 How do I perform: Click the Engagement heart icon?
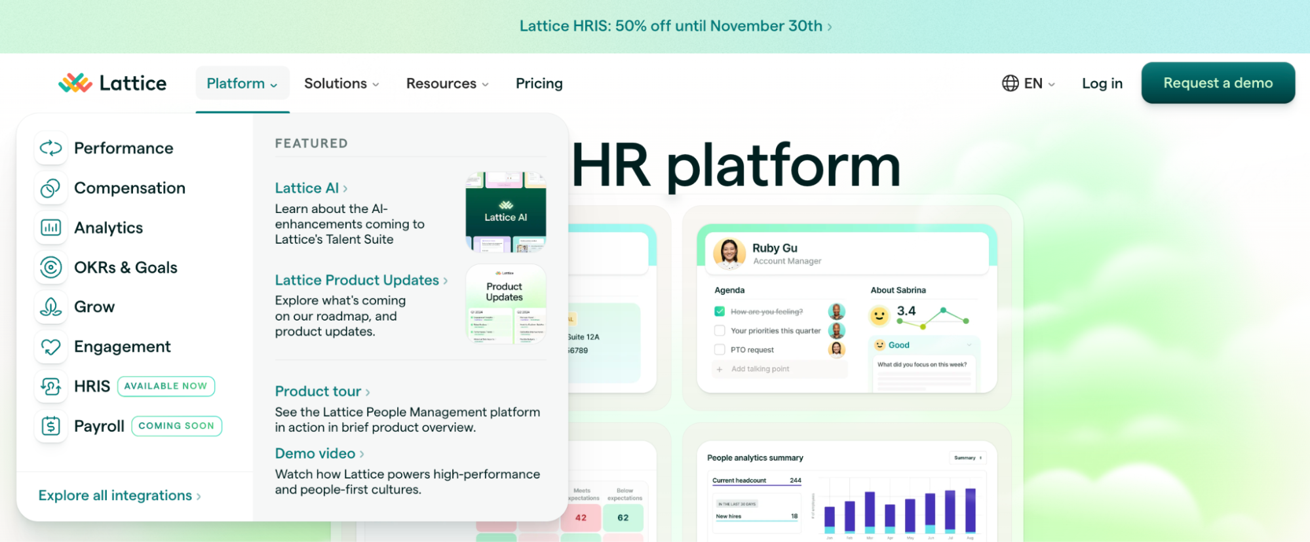(50, 347)
